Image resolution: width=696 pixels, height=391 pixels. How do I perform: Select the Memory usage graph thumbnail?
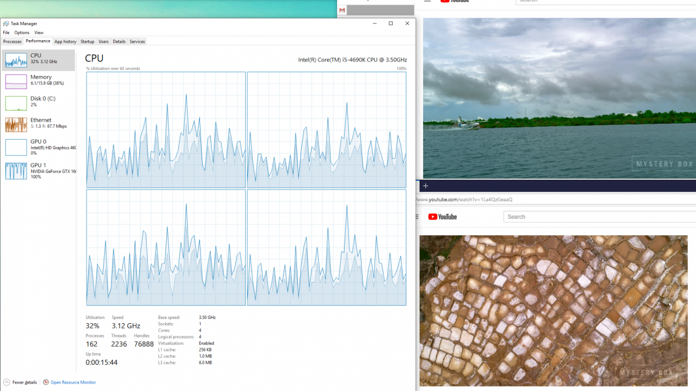pos(16,81)
